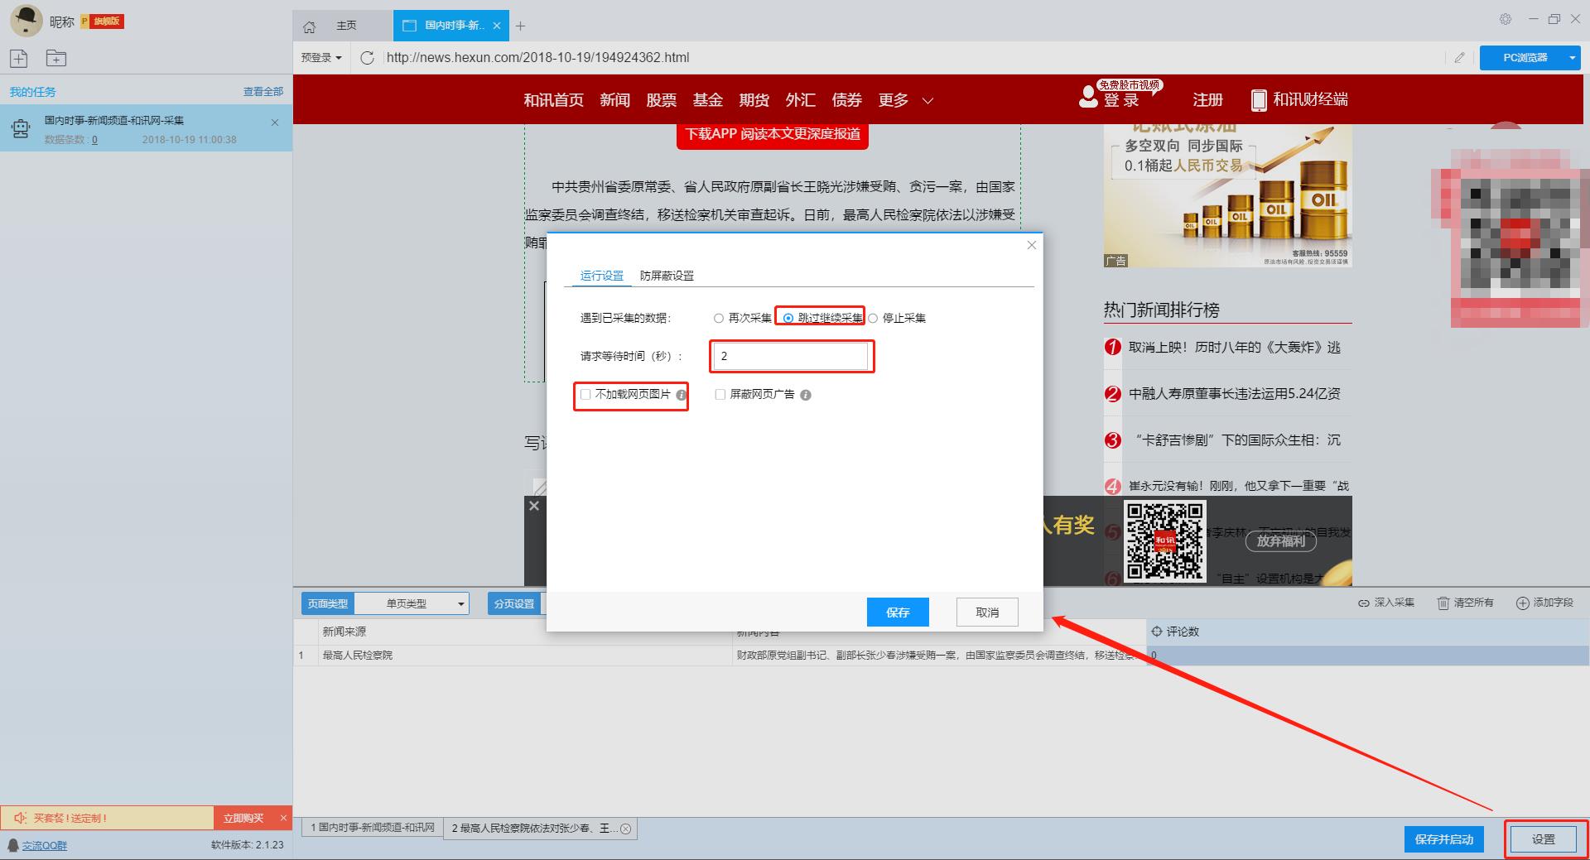Click 查看全部 link in sidebar
The width and height of the screenshot is (1590, 860).
pyautogui.click(x=263, y=92)
